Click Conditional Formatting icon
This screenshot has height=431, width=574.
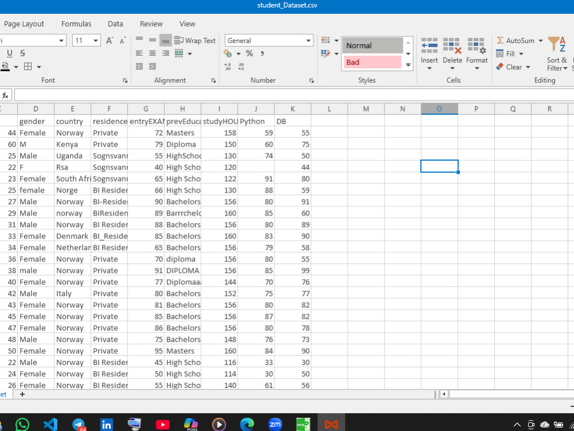[x=326, y=40]
